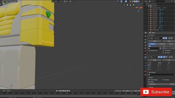The width and height of the screenshot is (175, 98).
Task: Click the camera view icon in viewport
Action: pyautogui.click(x=127, y=5)
